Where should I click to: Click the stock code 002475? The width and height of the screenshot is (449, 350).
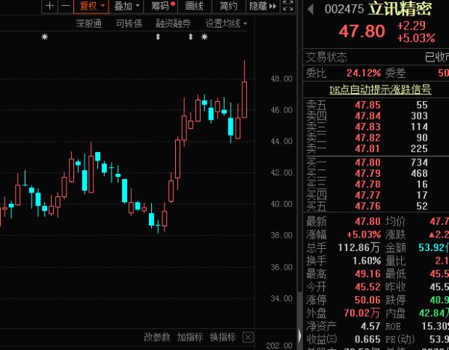click(344, 9)
